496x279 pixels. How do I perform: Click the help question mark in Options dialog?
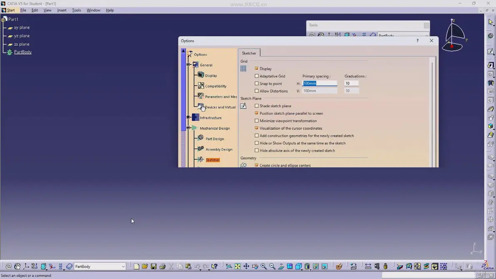(417, 41)
